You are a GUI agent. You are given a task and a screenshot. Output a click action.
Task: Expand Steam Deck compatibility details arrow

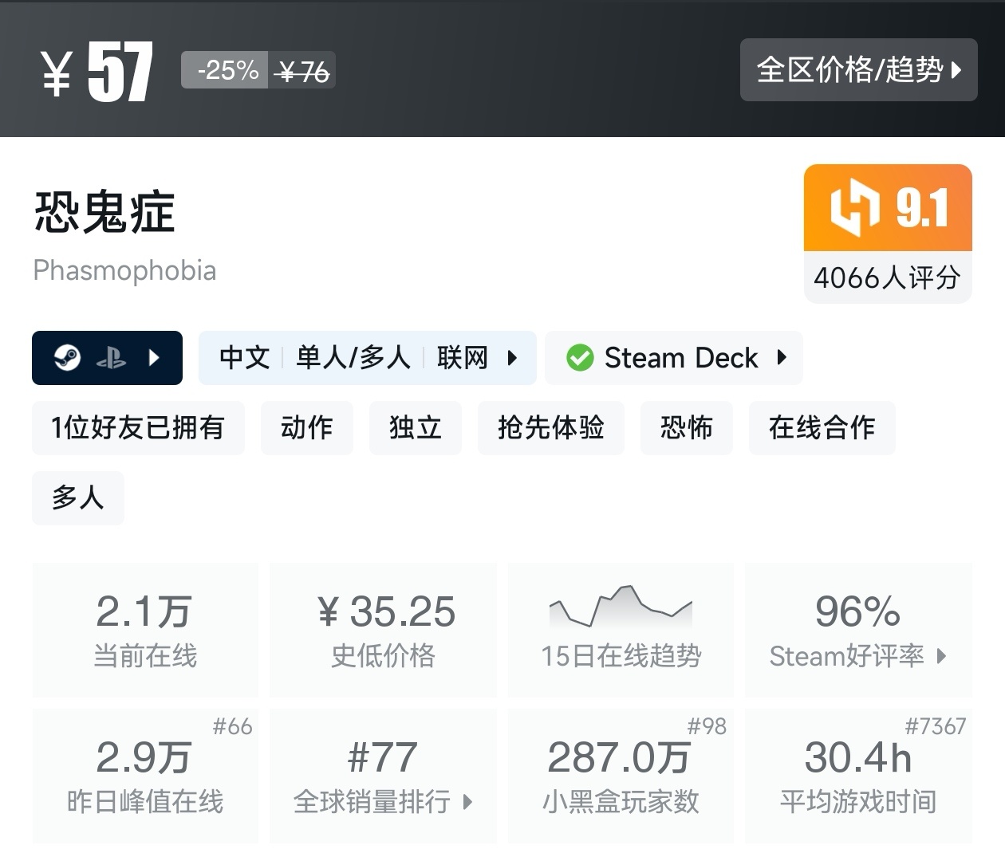pos(782,358)
